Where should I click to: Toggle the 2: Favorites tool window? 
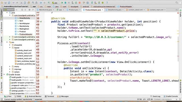[x=1, y=87]
